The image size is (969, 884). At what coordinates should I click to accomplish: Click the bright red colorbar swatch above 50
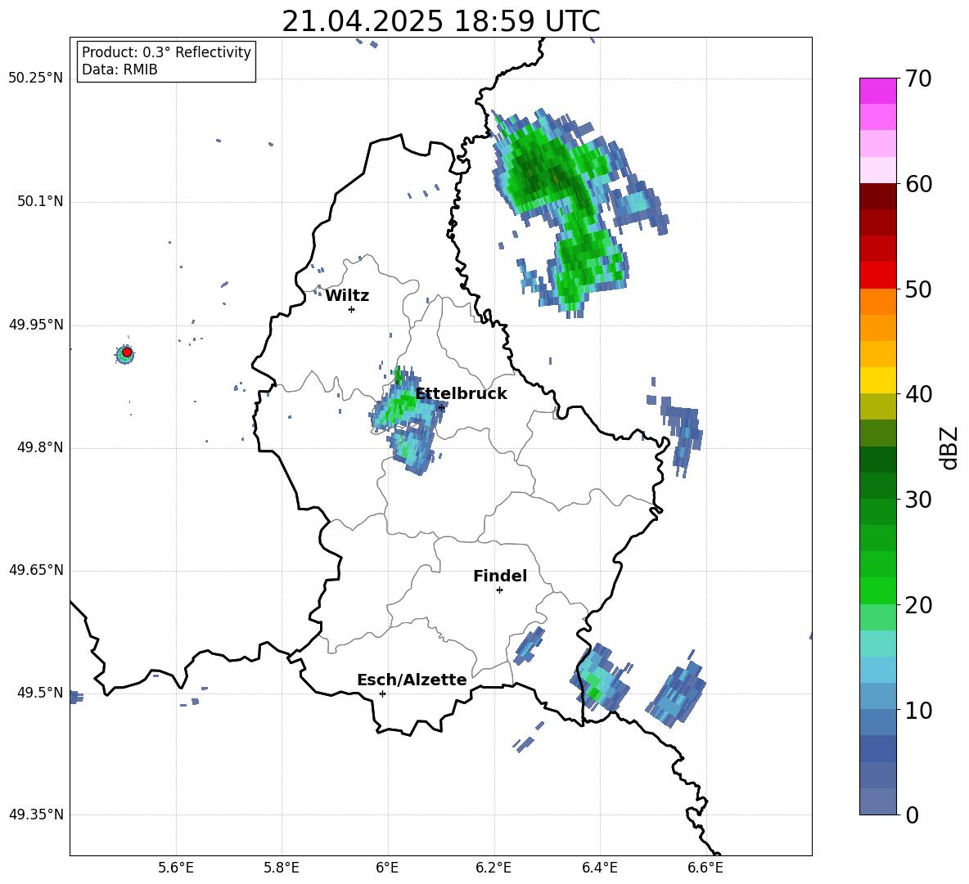(x=878, y=276)
